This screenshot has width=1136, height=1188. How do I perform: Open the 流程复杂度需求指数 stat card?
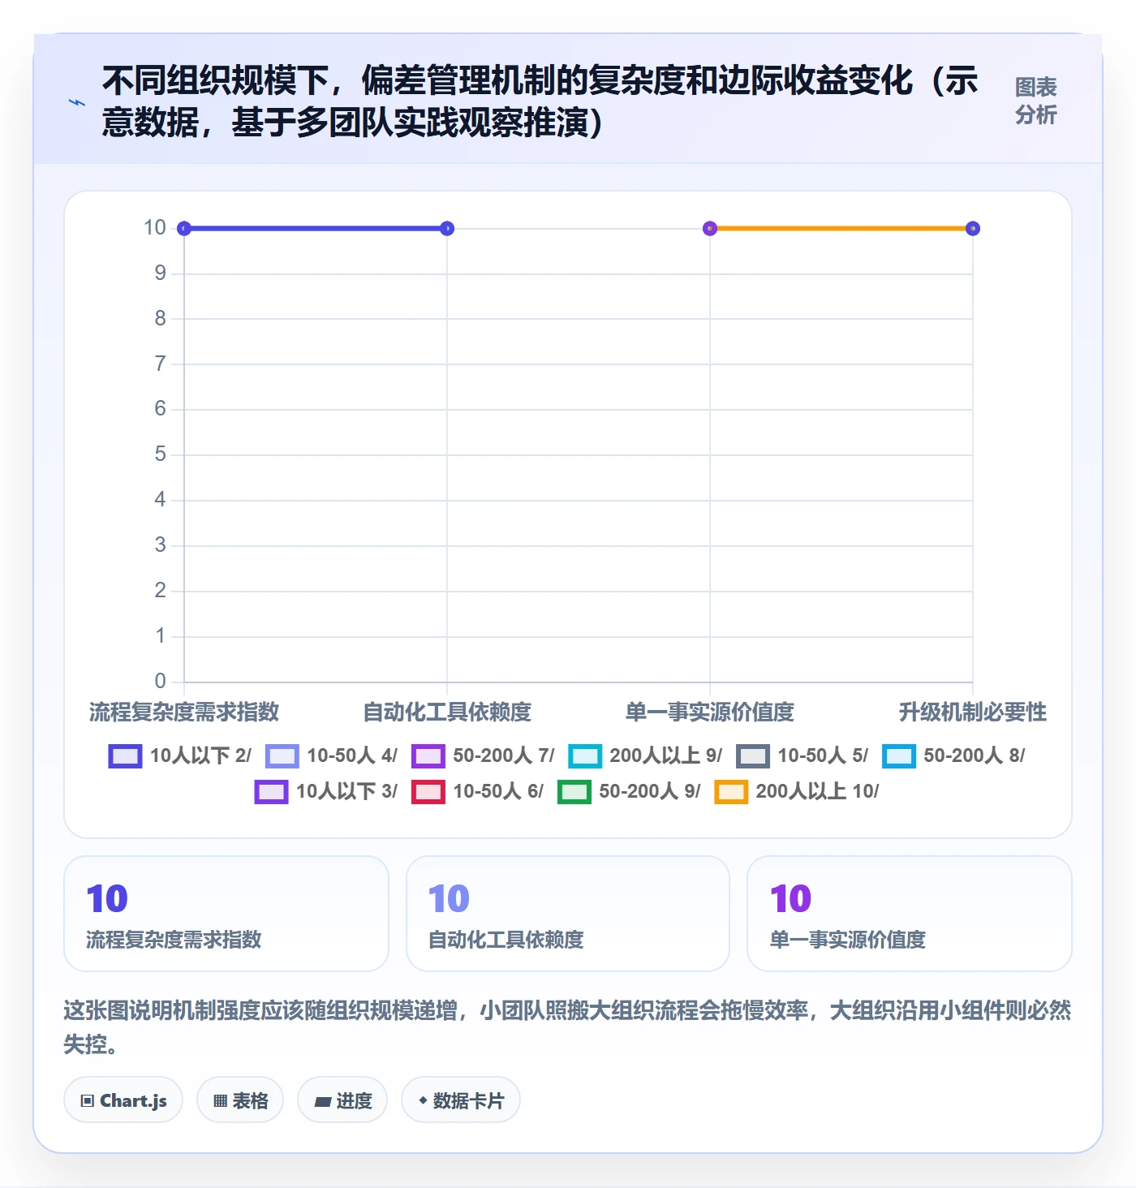(x=226, y=914)
